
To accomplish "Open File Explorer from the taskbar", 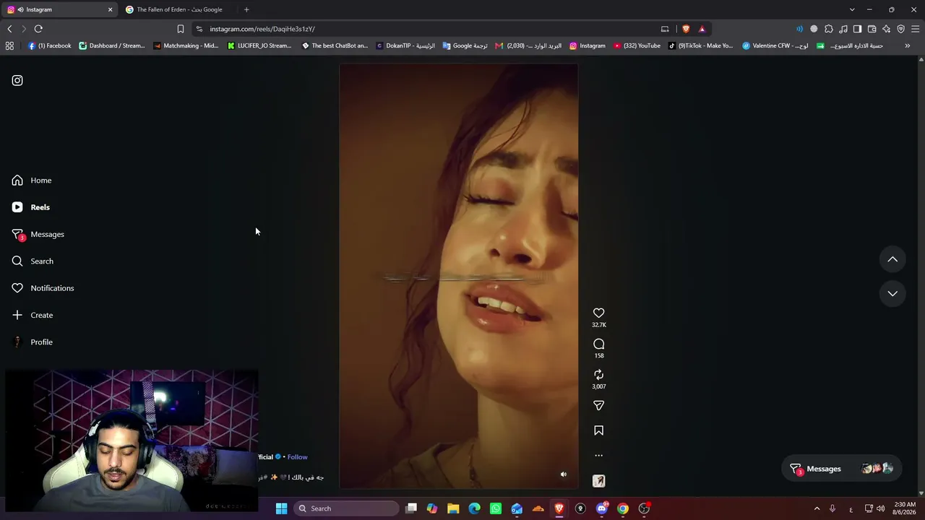I will pyautogui.click(x=453, y=508).
